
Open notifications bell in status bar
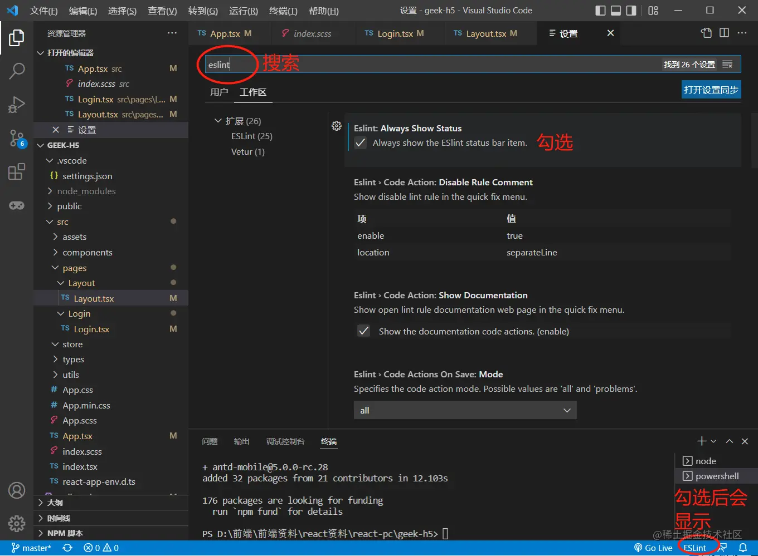coord(743,548)
